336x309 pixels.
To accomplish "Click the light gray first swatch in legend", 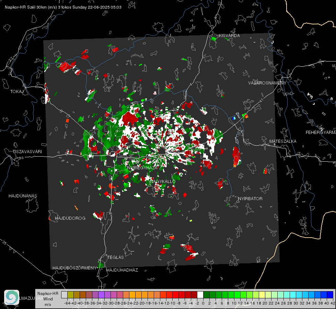I will (x=64, y=295).
